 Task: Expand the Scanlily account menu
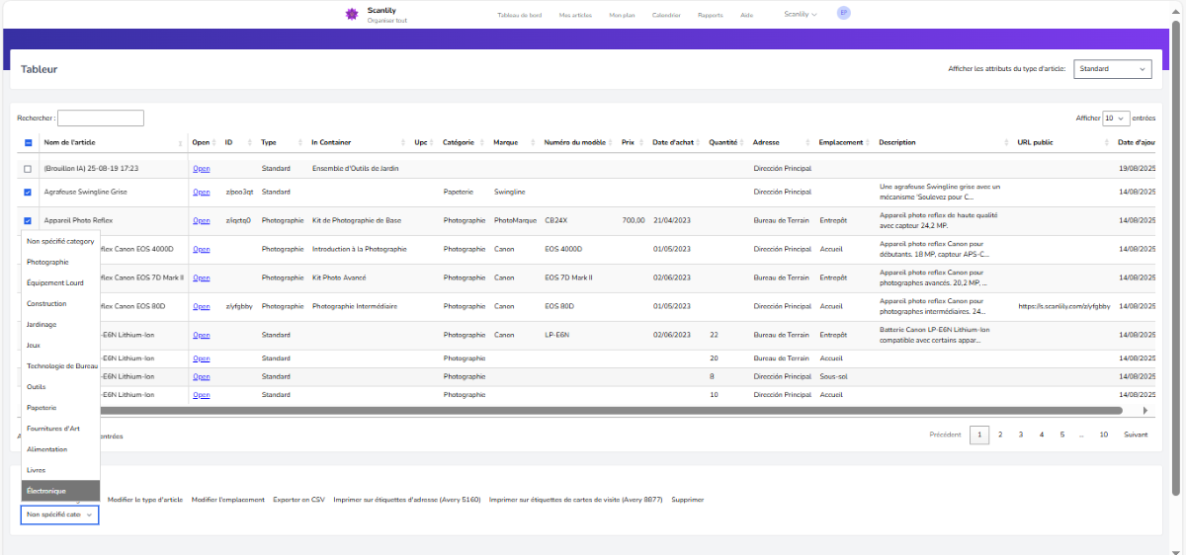(800, 15)
